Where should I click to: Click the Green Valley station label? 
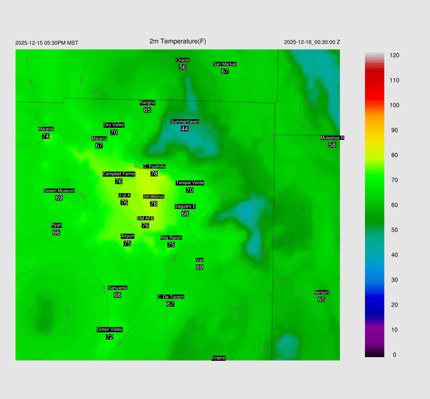(x=110, y=329)
